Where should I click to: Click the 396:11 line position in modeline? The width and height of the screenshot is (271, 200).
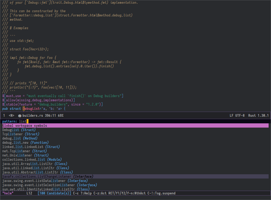50,116
